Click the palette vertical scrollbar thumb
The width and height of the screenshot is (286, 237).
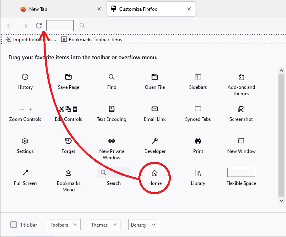tap(281, 135)
